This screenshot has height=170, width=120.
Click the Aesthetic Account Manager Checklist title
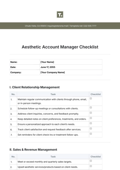click(x=60, y=47)
